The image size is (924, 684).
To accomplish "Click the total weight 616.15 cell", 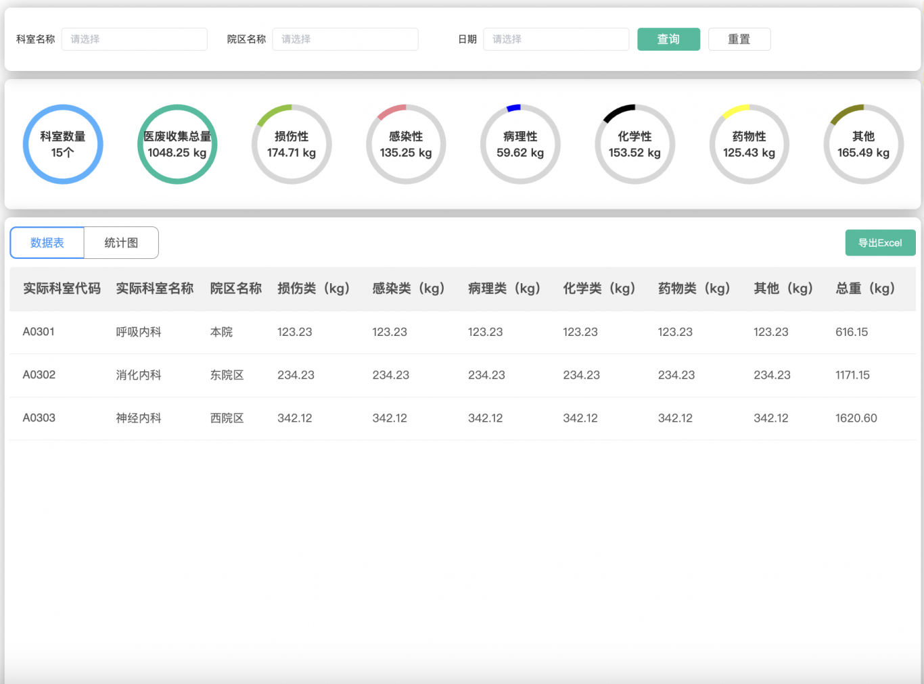I will 852,332.
